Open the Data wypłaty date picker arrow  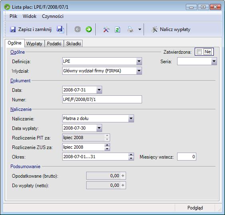[99, 128]
